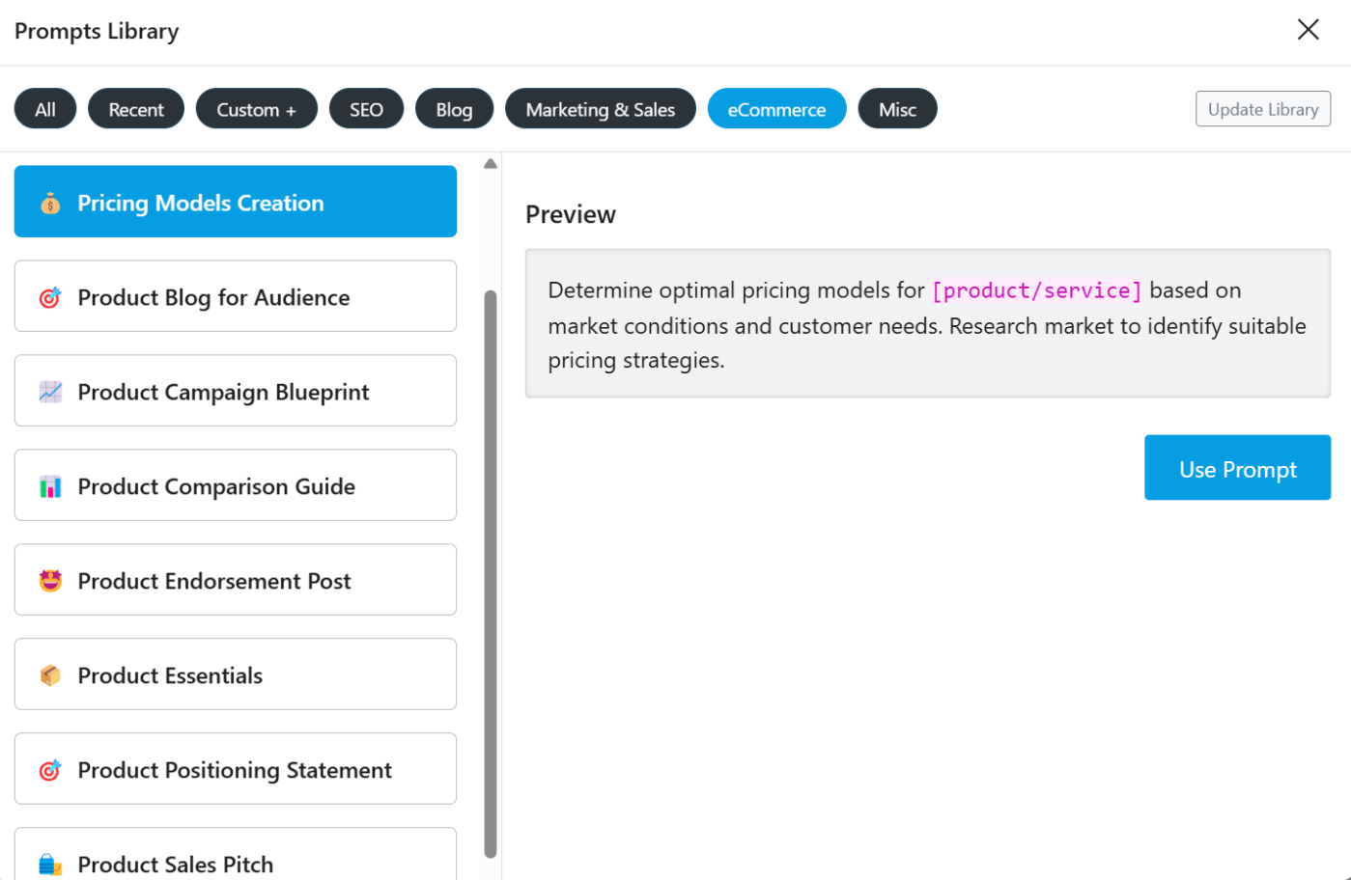Image resolution: width=1351 pixels, height=880 pixels.
Task: Click the chart icon on Product Campaign Blueprint
Action: pos(50,392)
